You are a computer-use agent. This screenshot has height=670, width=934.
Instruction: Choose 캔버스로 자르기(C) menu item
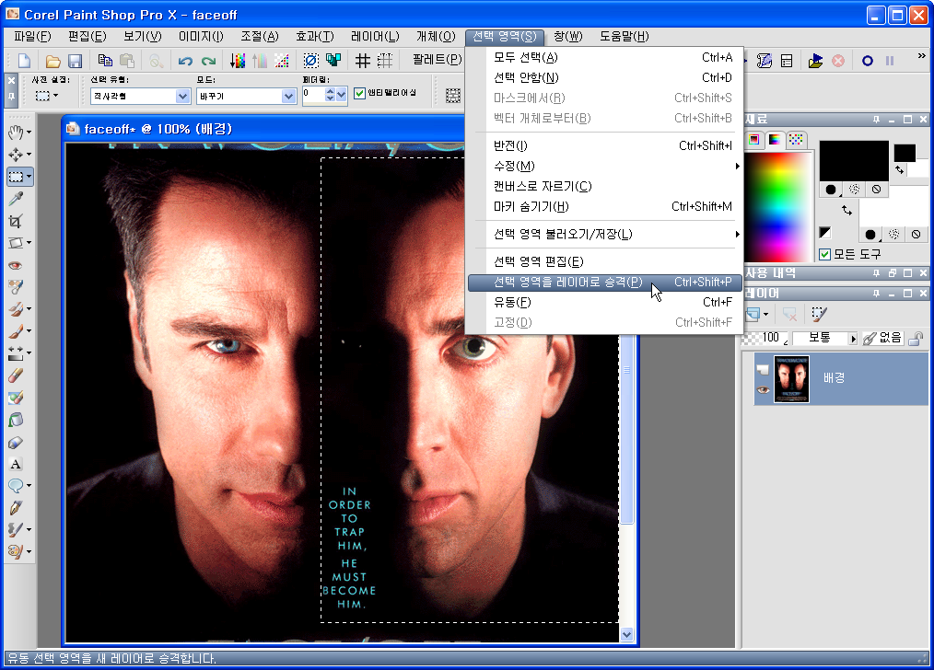pyautogui.click(x=603, y=186)
